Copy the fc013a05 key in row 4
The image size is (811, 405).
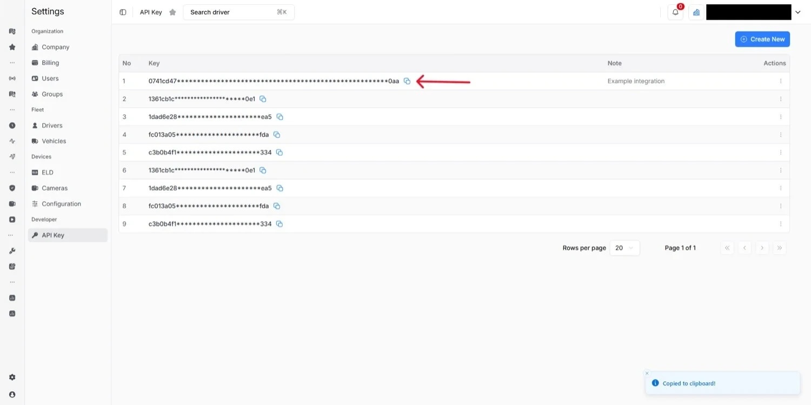277,135
